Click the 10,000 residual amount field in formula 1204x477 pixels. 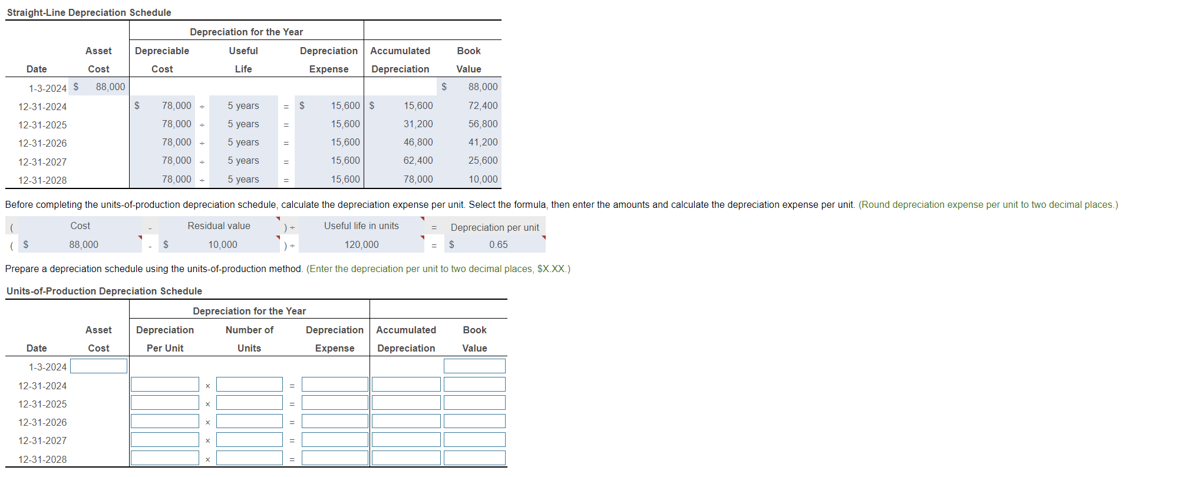click(219, 244)
